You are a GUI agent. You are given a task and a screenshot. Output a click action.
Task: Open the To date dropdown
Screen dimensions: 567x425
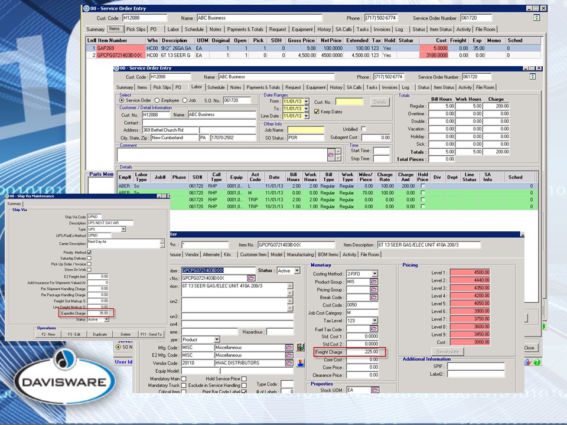click(307, 109)
